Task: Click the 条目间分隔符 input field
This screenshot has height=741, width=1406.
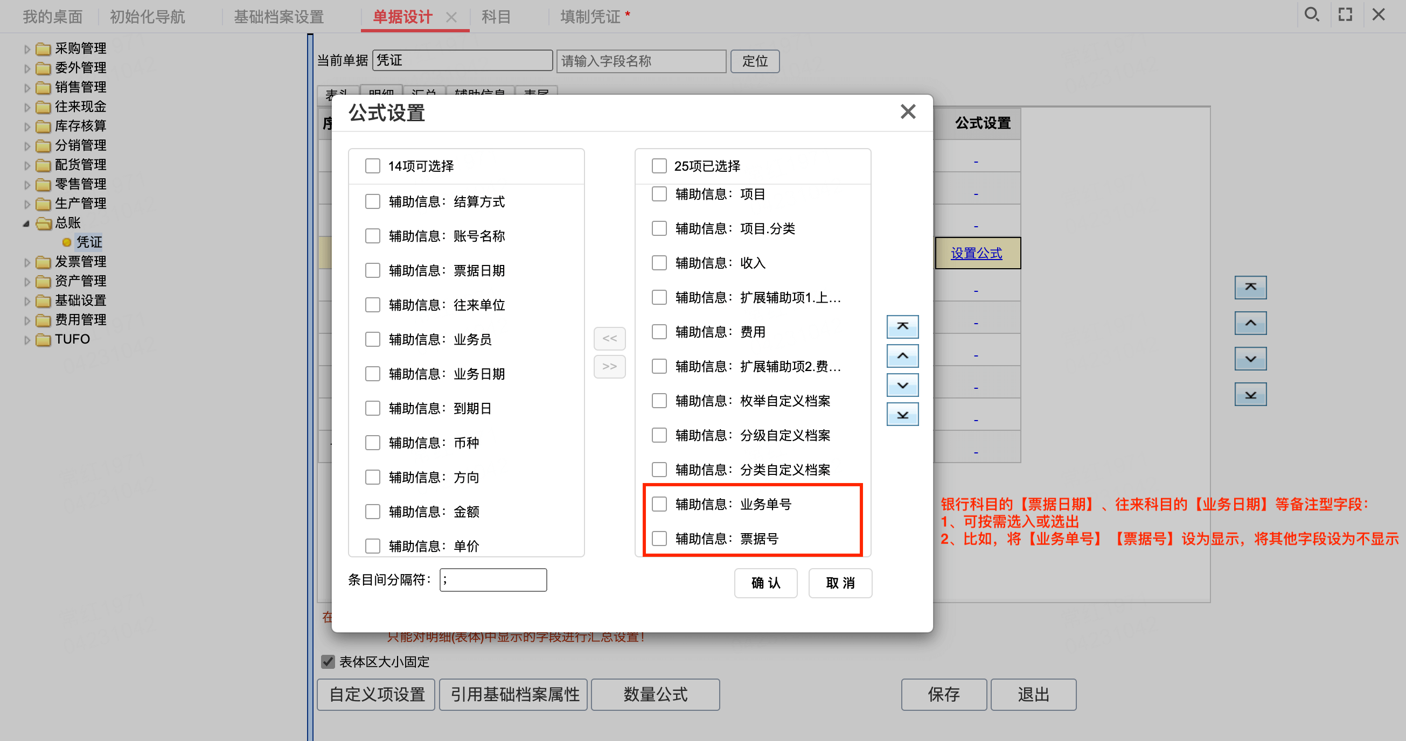Action: coord(493,580)
